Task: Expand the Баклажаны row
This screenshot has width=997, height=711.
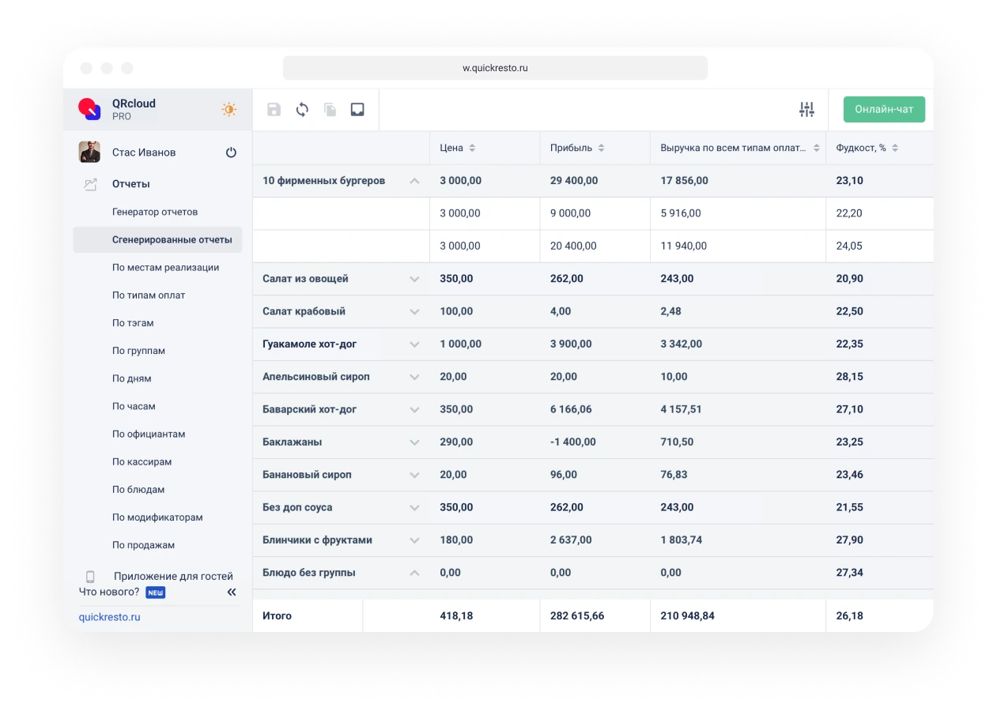Action: 414,442
